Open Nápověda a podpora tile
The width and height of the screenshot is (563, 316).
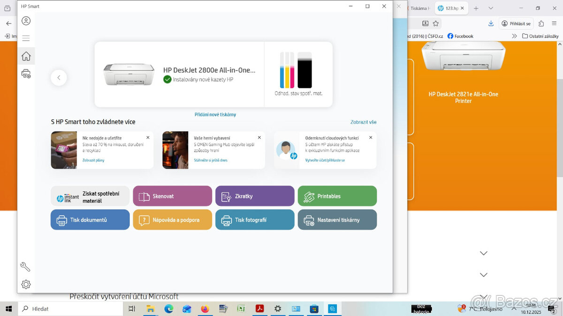coord(172,220)
